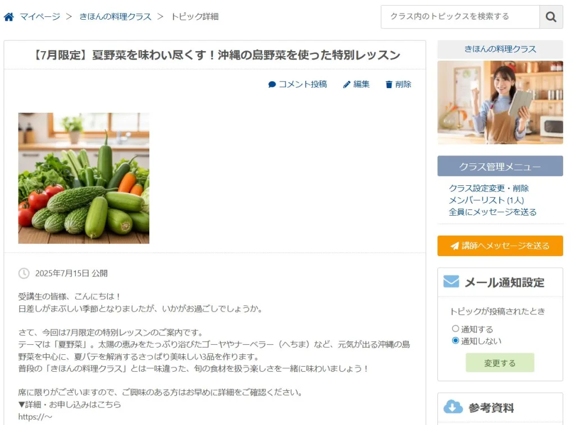Viewport: 575px width, 425px height.
Task: Click the 講師へメッセージを送る orange button
Action: [500, 246]
